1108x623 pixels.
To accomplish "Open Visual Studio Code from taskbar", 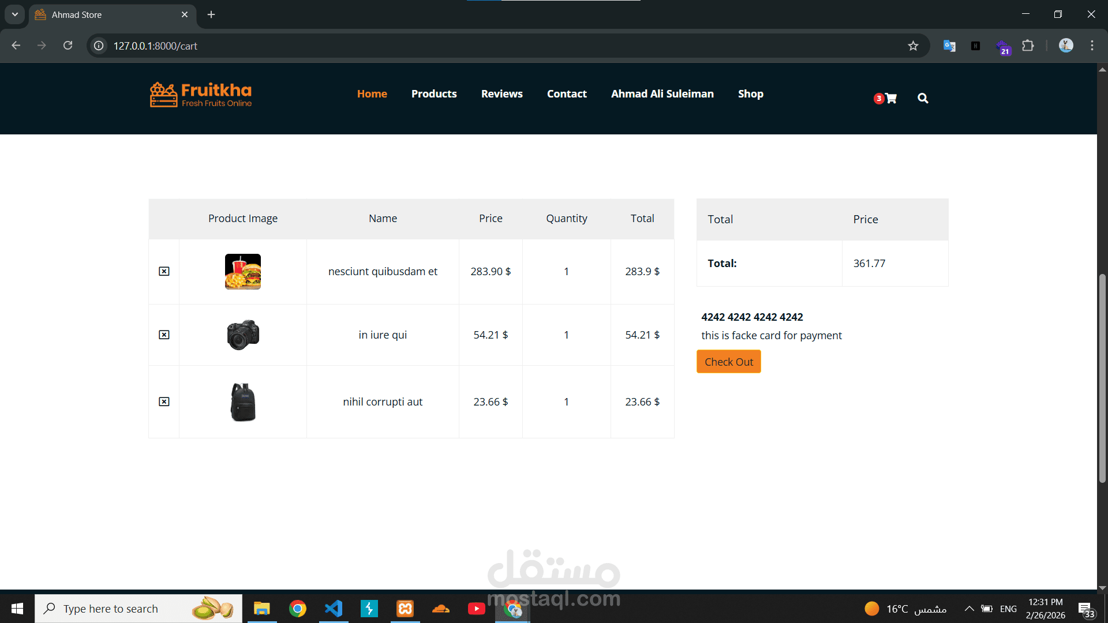I will click(334, 609).
